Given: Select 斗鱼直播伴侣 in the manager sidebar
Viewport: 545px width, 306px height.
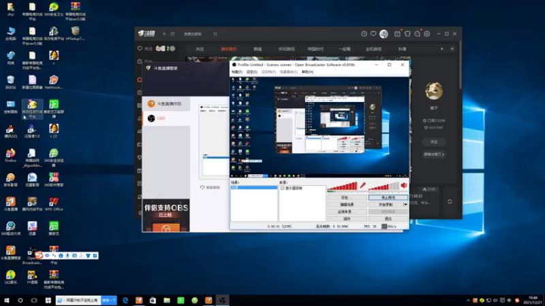Looking at the screenshot, I should coord(166,104).
